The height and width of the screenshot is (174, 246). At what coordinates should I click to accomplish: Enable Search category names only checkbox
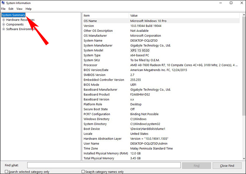pyautogui.click(x=83, y=171)
